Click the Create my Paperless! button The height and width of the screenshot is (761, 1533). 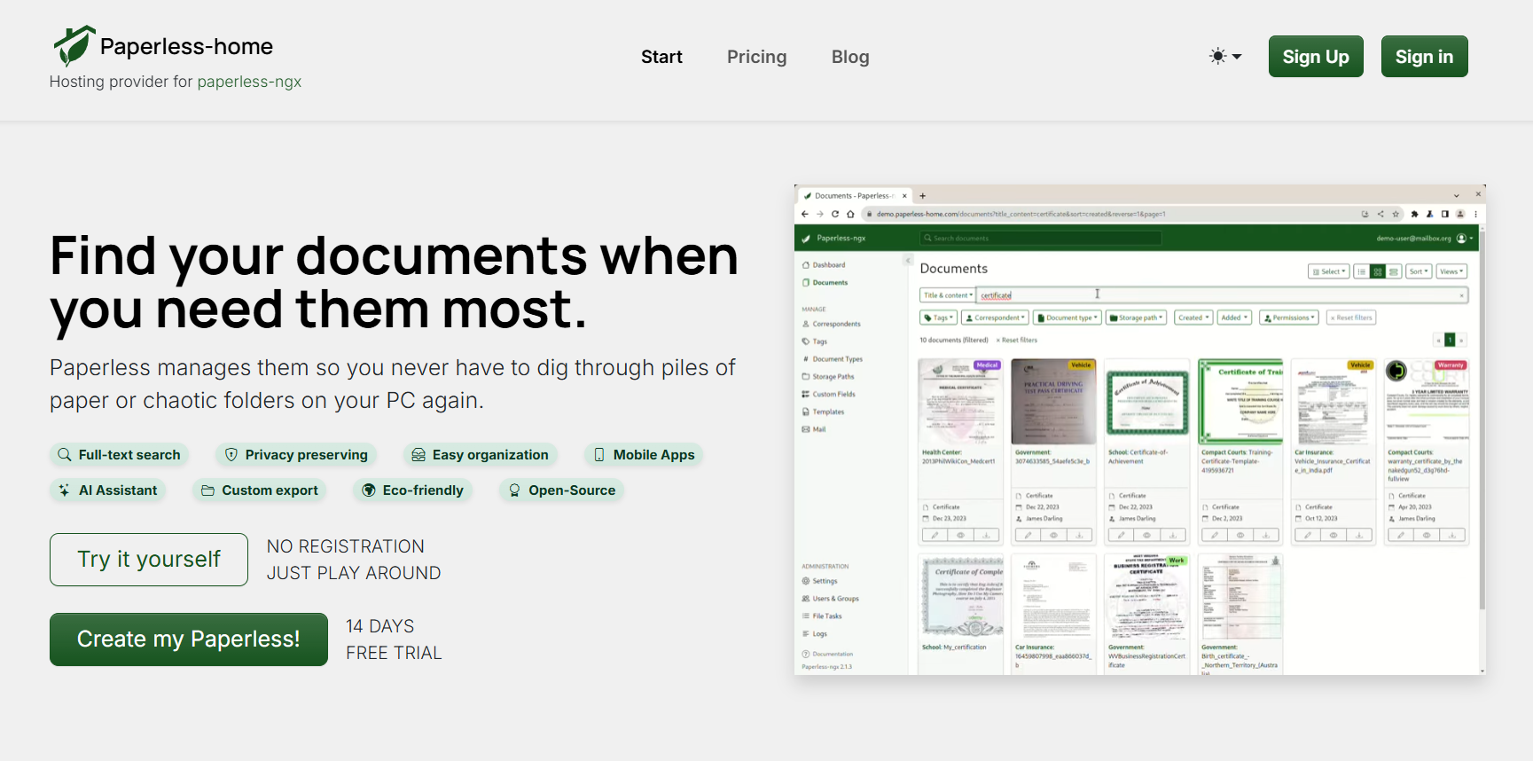tap(189, 639)
